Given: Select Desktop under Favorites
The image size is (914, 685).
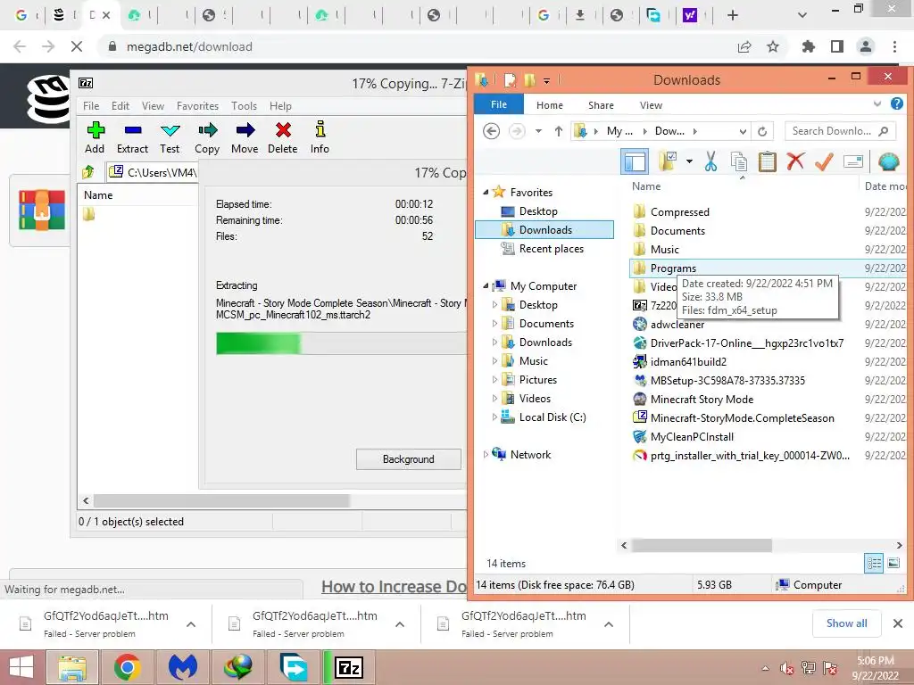Looking at the screenshot, I should (x=538, y=211).
